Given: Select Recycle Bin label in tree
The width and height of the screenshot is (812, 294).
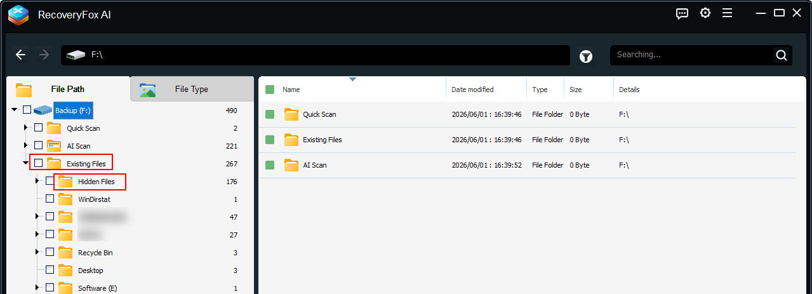Looking at the screenshot, I should coord(95,253).
